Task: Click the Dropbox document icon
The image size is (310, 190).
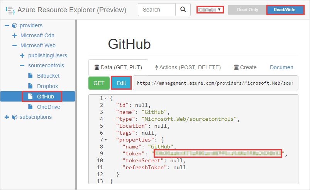Action: tap(30, 86)
